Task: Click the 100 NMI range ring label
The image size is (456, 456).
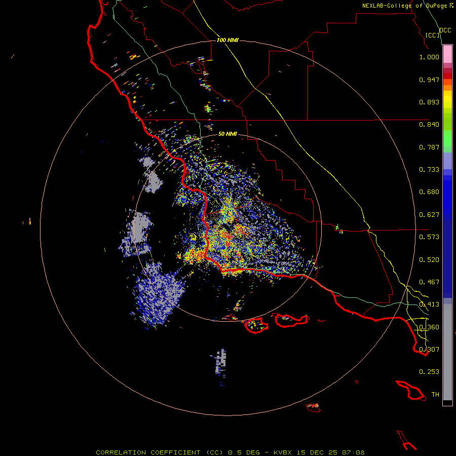Action: [227, 40]
